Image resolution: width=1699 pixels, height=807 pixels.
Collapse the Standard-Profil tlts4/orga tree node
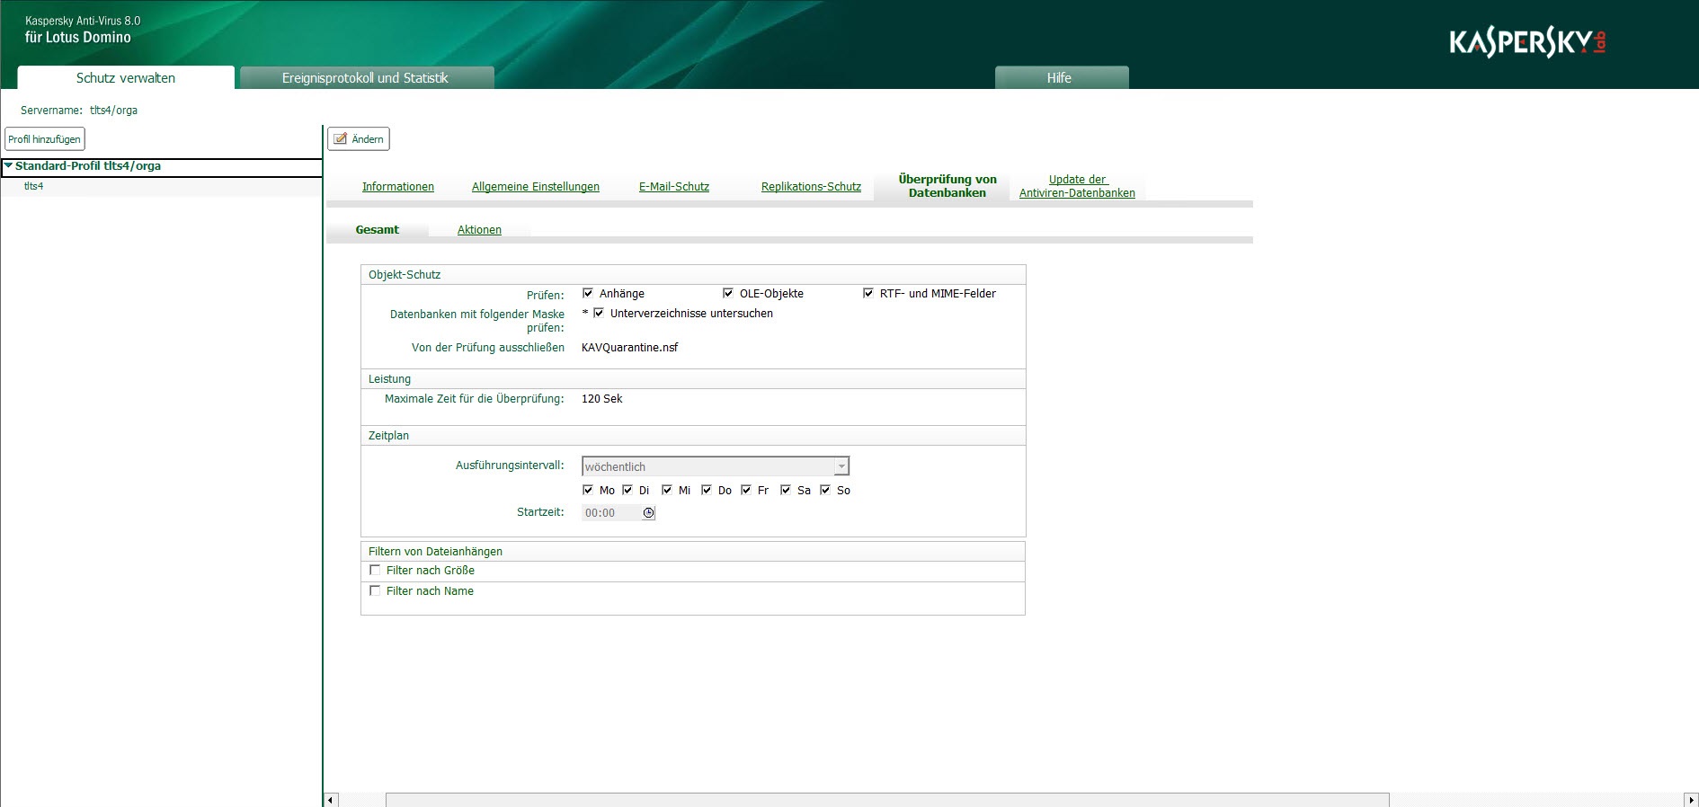click(x=8, y=165)
